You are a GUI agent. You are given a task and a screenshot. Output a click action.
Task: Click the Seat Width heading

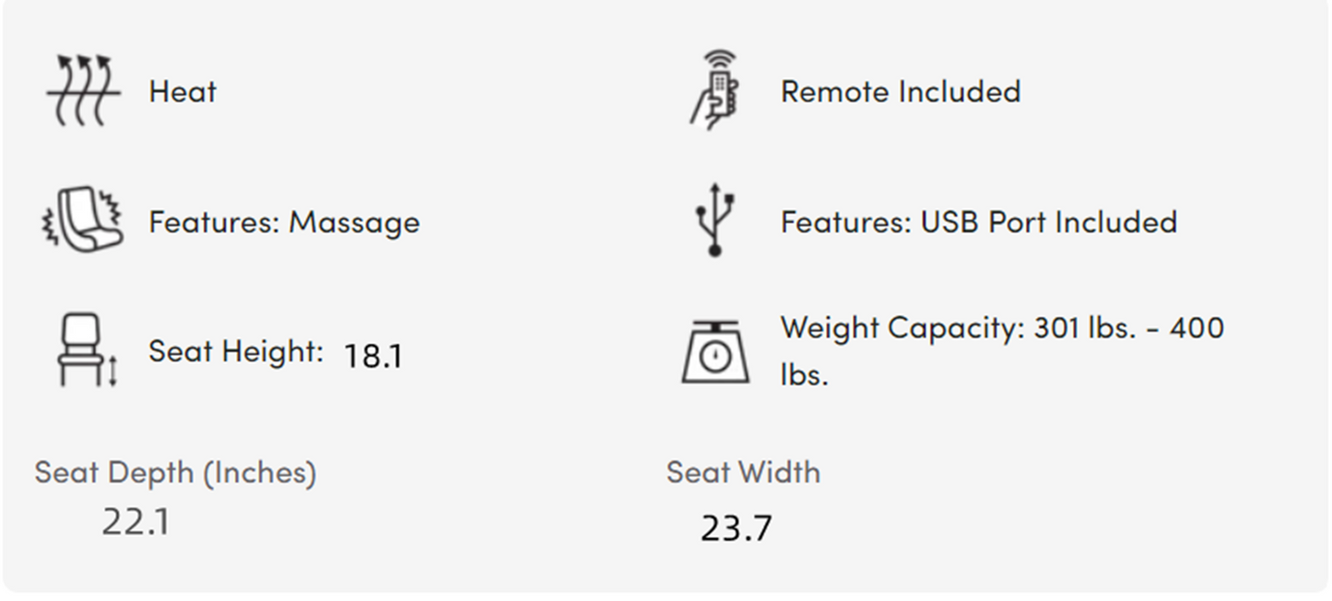[x=743, y=472]
